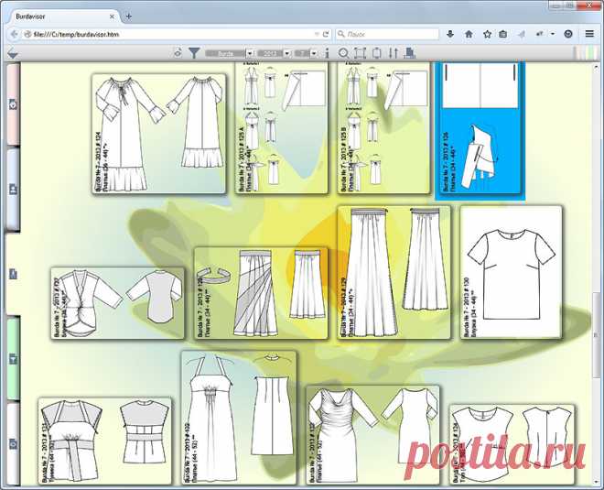Viewport: 604px width, 490px height.
Task: Open the short-sleeve T-shirt blouse pattern card
Action: pyautogui.click(x=512, y=272)
